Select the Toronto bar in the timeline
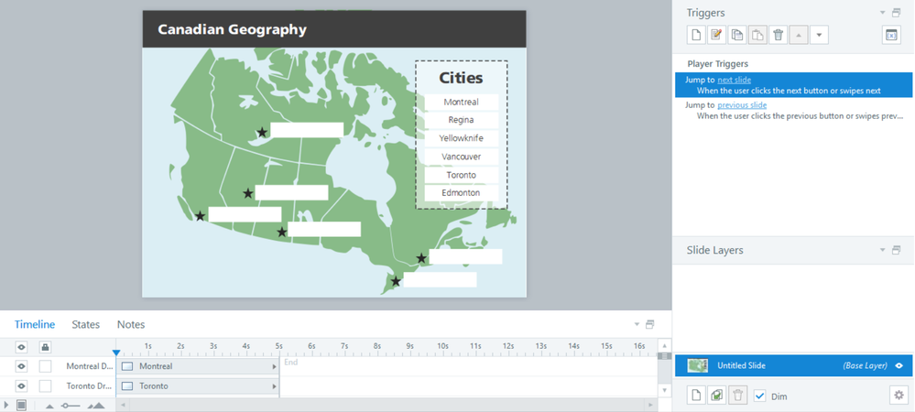Screen dimensions: 915x412 (x=198, y=385)
